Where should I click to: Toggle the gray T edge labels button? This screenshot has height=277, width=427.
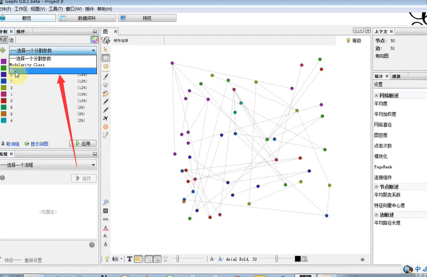click(x=165, y=259)
